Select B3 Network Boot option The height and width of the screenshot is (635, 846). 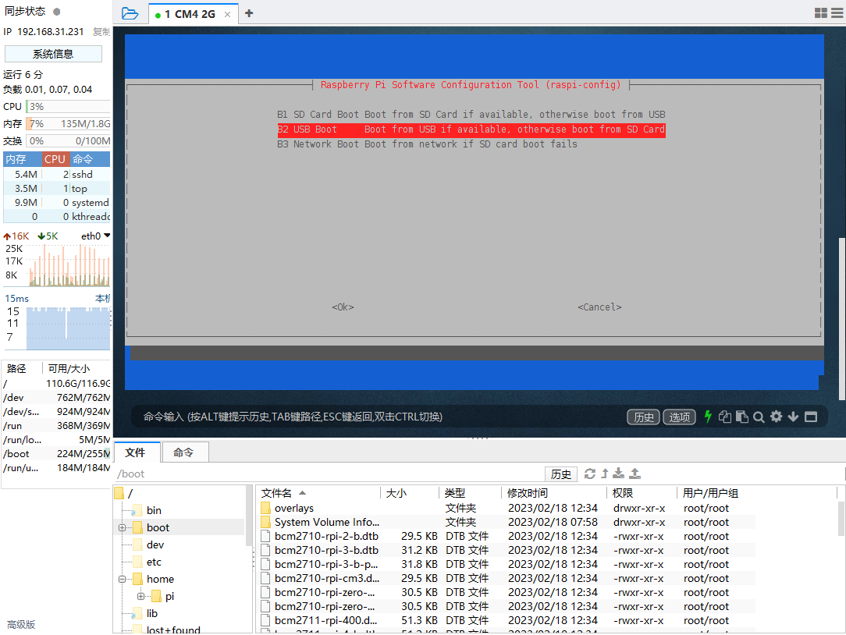pyautogui.click(x=427, y=144)
